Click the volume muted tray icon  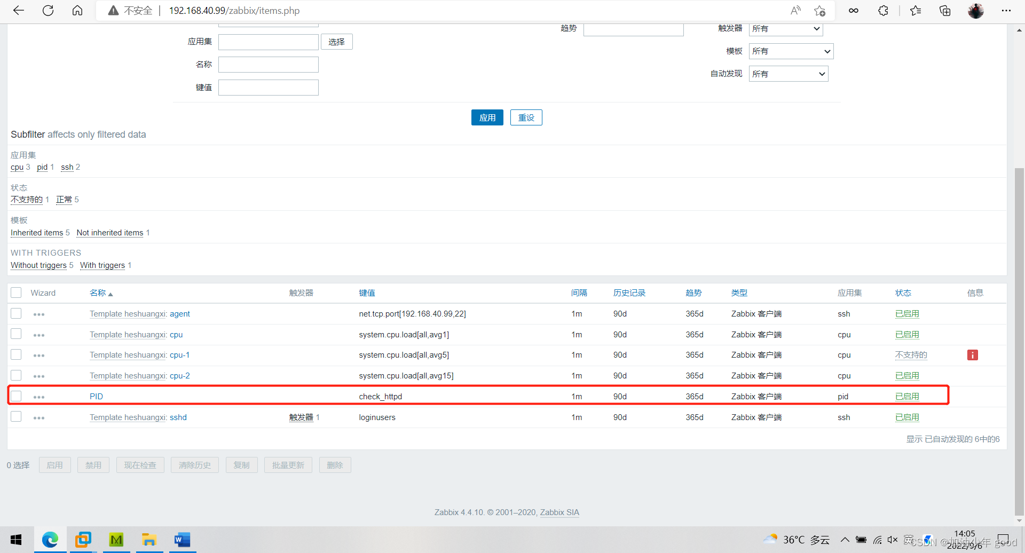[x=892, y=540]
